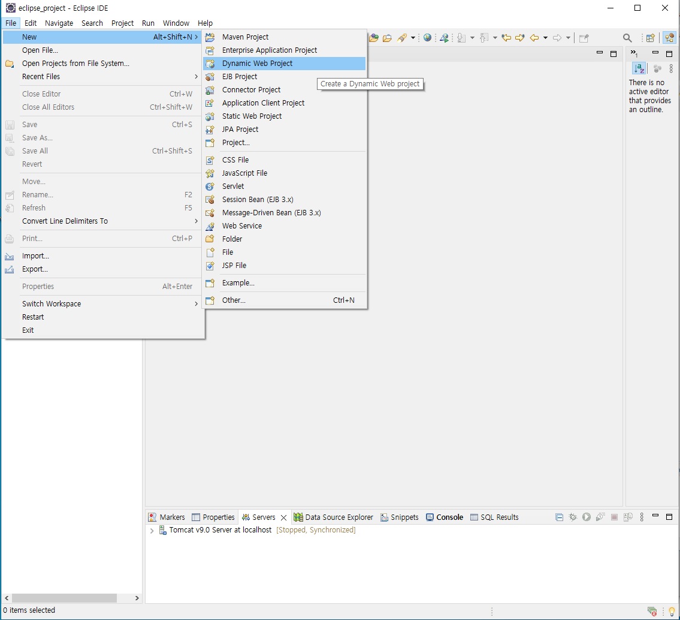680x620 pixels.
Task: Switch to the Java EE perspective icon
Action: (x=670, y=38)
